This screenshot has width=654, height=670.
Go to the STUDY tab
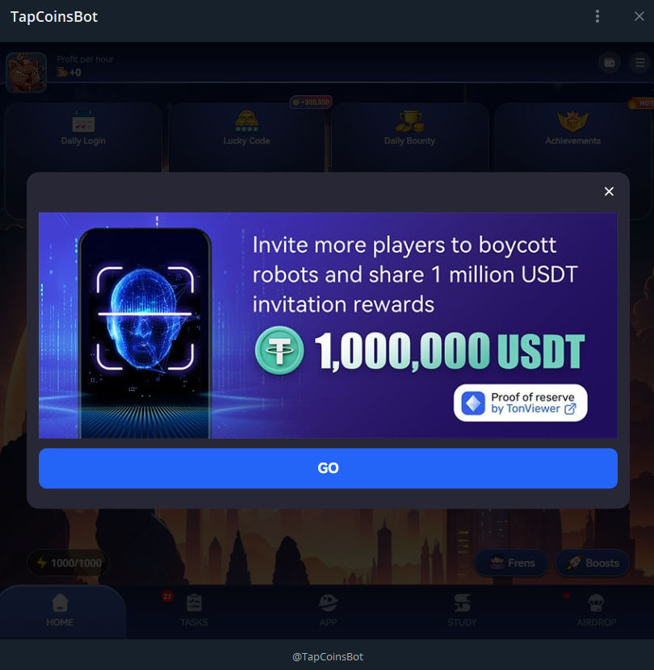click(462, 610)
